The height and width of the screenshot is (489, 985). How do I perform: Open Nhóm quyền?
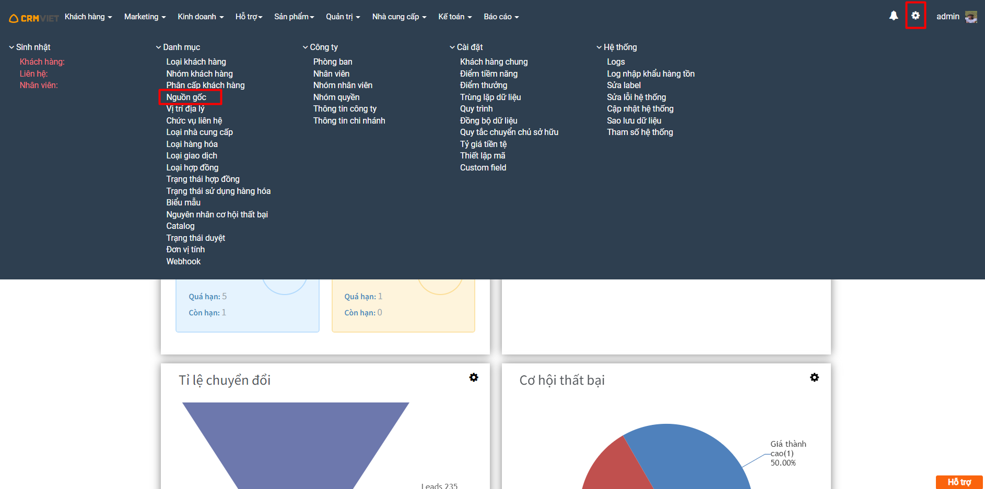tap(336, 97)
